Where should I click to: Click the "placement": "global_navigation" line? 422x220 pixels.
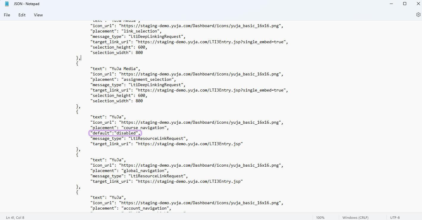(x=130, y=171)
